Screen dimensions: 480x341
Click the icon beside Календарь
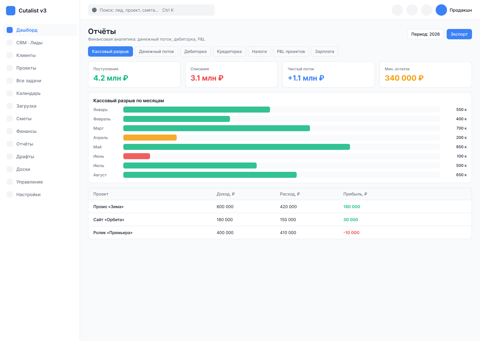click(x=10, y=93)
